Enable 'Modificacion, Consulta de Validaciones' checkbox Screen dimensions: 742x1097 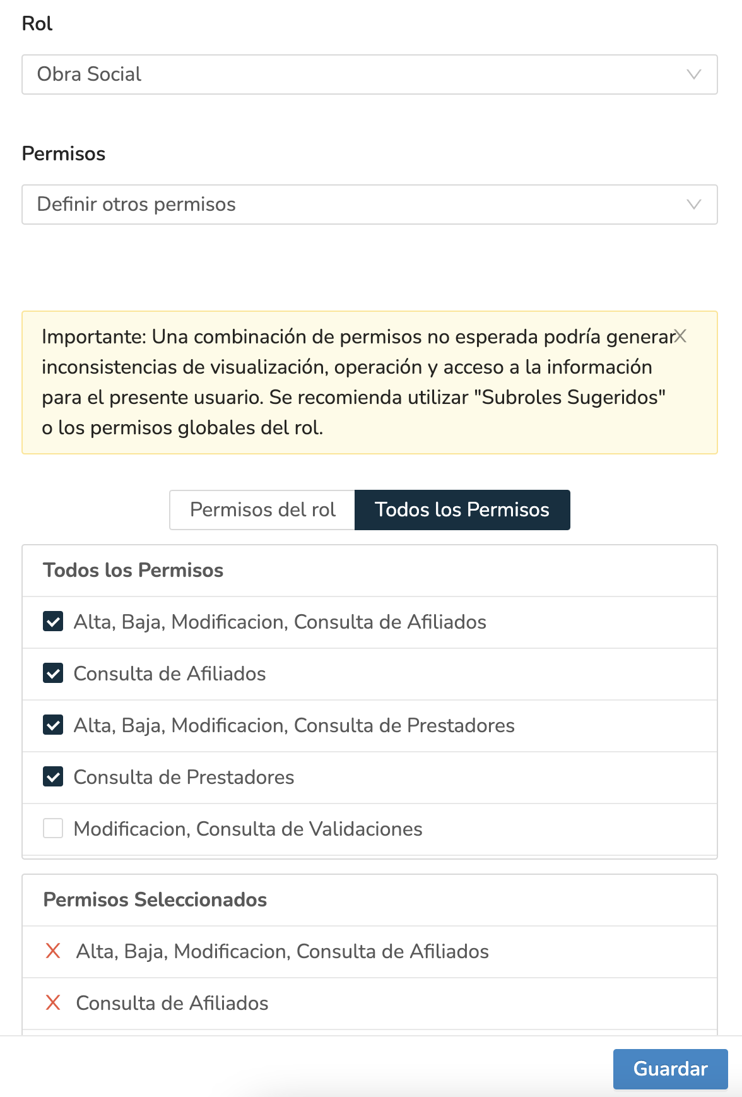[x=53, y=829]
